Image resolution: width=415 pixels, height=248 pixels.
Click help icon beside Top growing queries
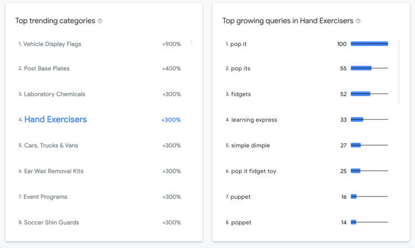(358, 21)
